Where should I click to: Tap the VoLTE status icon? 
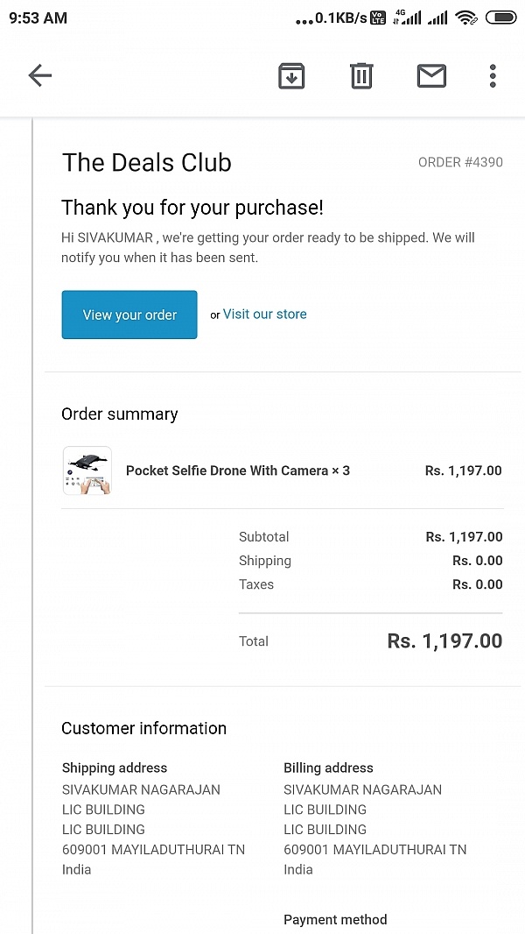(x=378, y=18)
